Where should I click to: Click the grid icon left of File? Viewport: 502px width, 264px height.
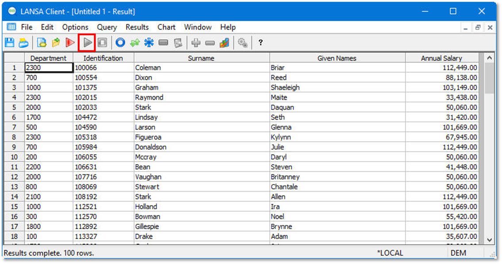(12, 27)
